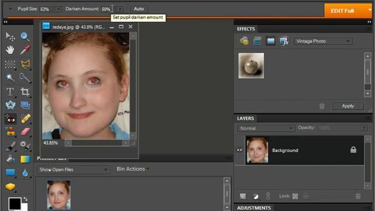The height and width of the screenshot is (211, 375).
Task: Select the Rectangle shape tool
Action: (x=11, y=172)
